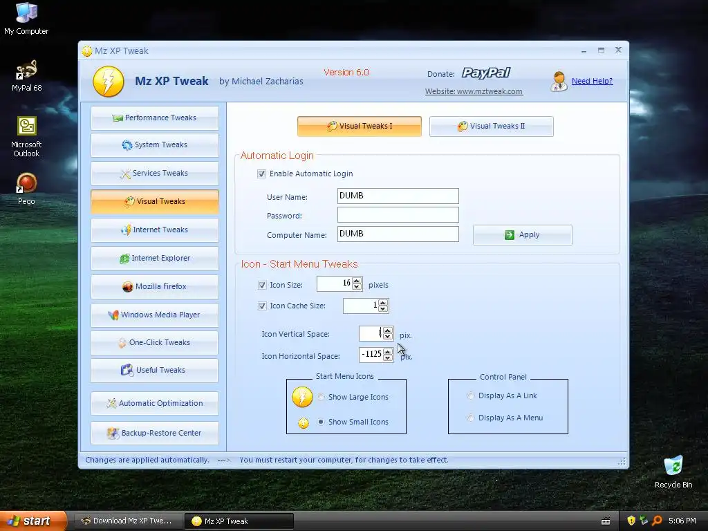Click the network tray icon
708x531 pixels.
click(x=644, y=521)
